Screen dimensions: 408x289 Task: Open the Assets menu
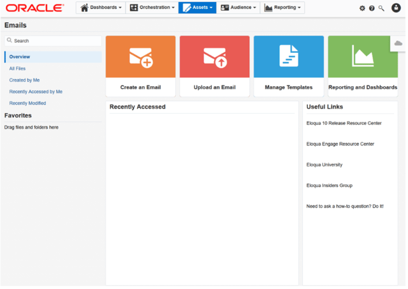coord(198,8)
